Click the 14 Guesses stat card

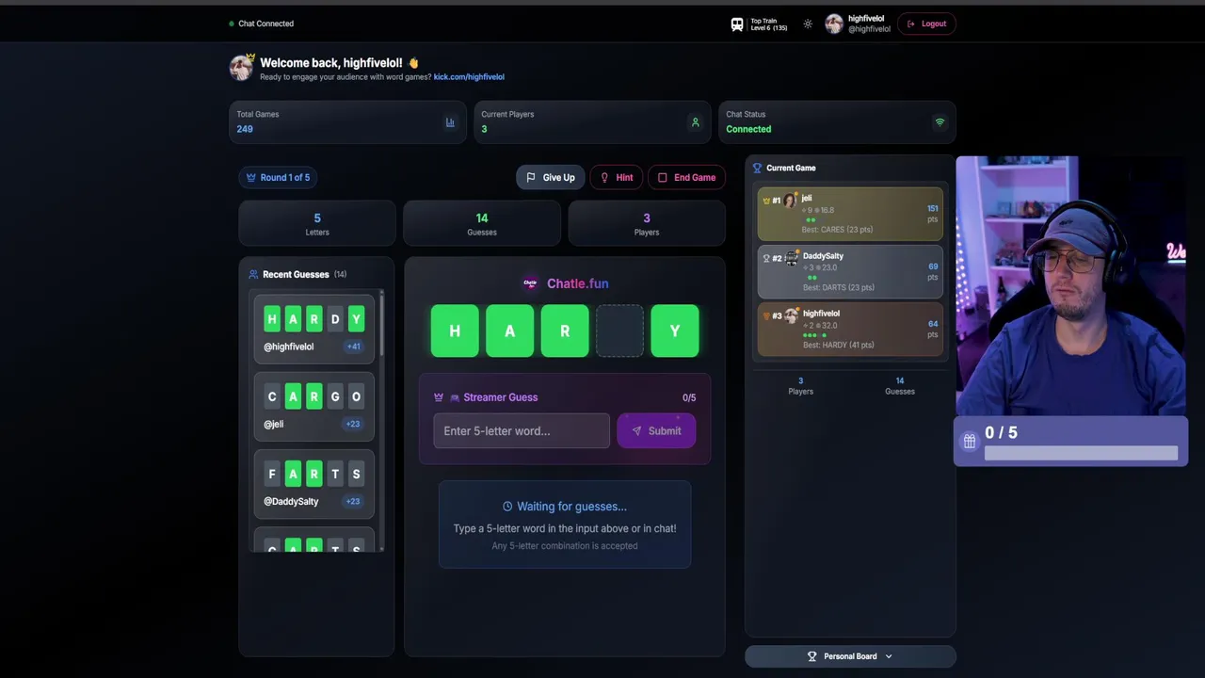pyautogui.click(x=482, y=224)
